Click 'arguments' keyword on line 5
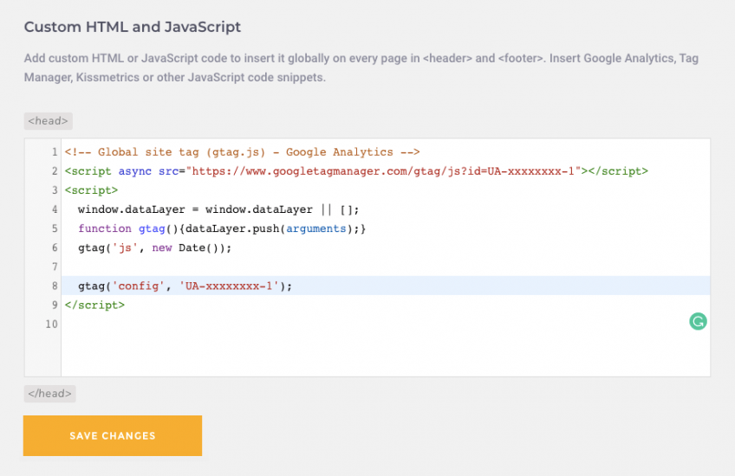735x476 pixels. (x=316, y=228)
